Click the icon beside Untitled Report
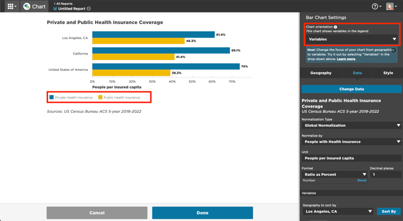The height and width of the screenshot is (221, 403). click(88, 8)
